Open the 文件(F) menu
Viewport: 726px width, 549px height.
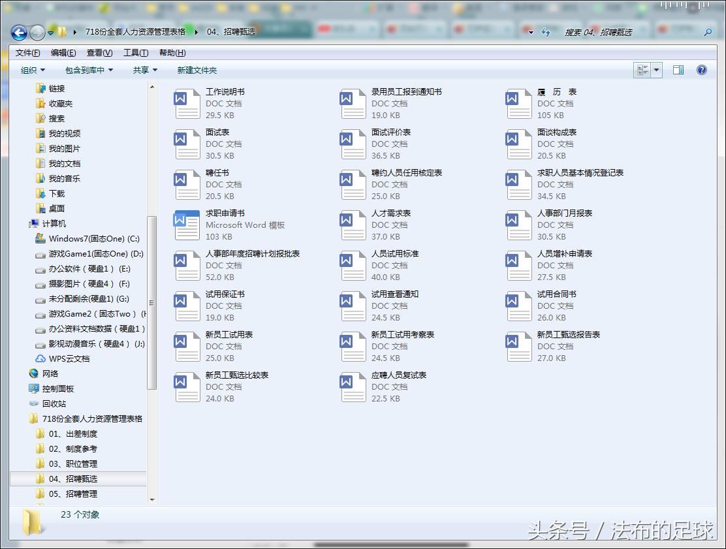tap(26, 52)
